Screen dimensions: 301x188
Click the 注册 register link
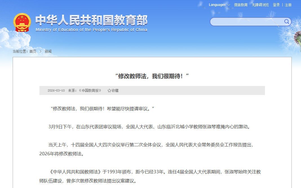click(x=288, y=5)
